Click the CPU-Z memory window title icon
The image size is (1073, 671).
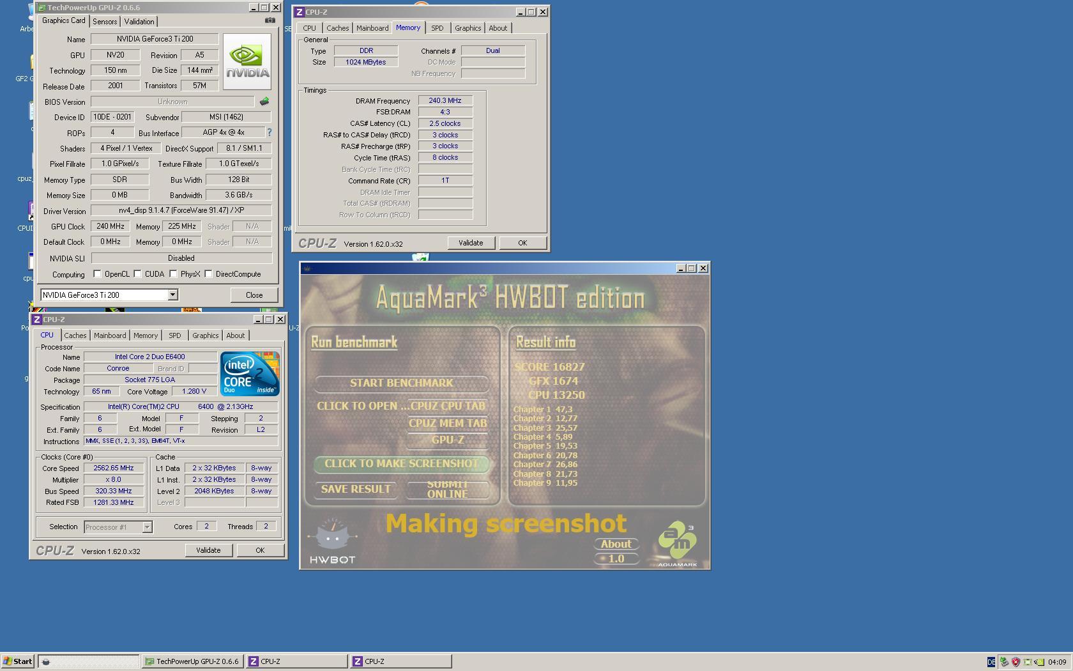(x=299, y=12)
